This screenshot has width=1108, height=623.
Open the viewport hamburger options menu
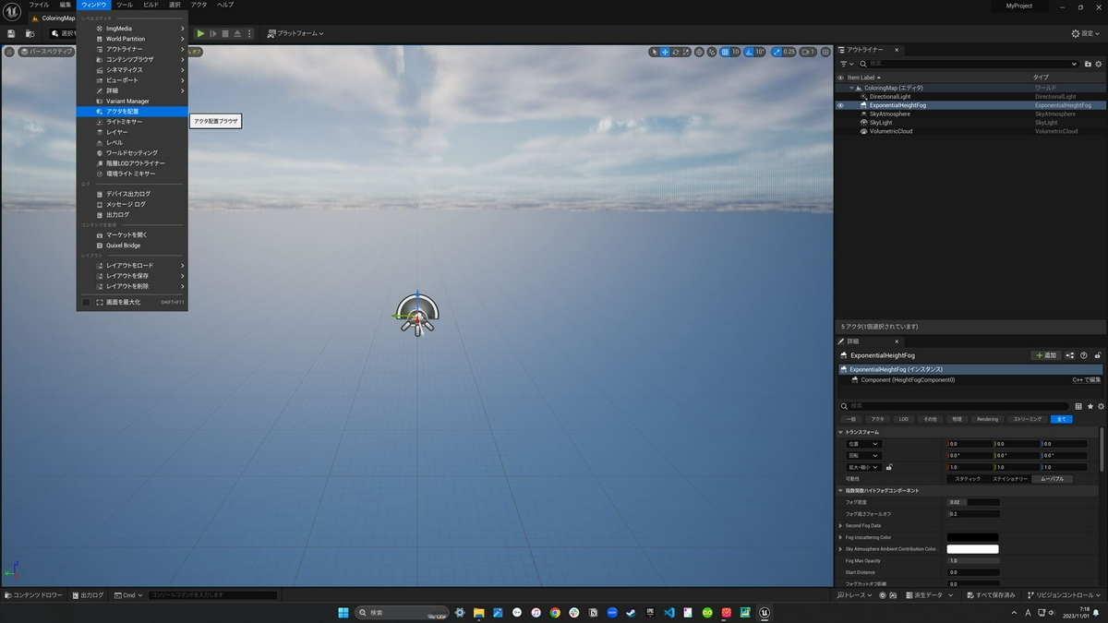click(9, 52)
